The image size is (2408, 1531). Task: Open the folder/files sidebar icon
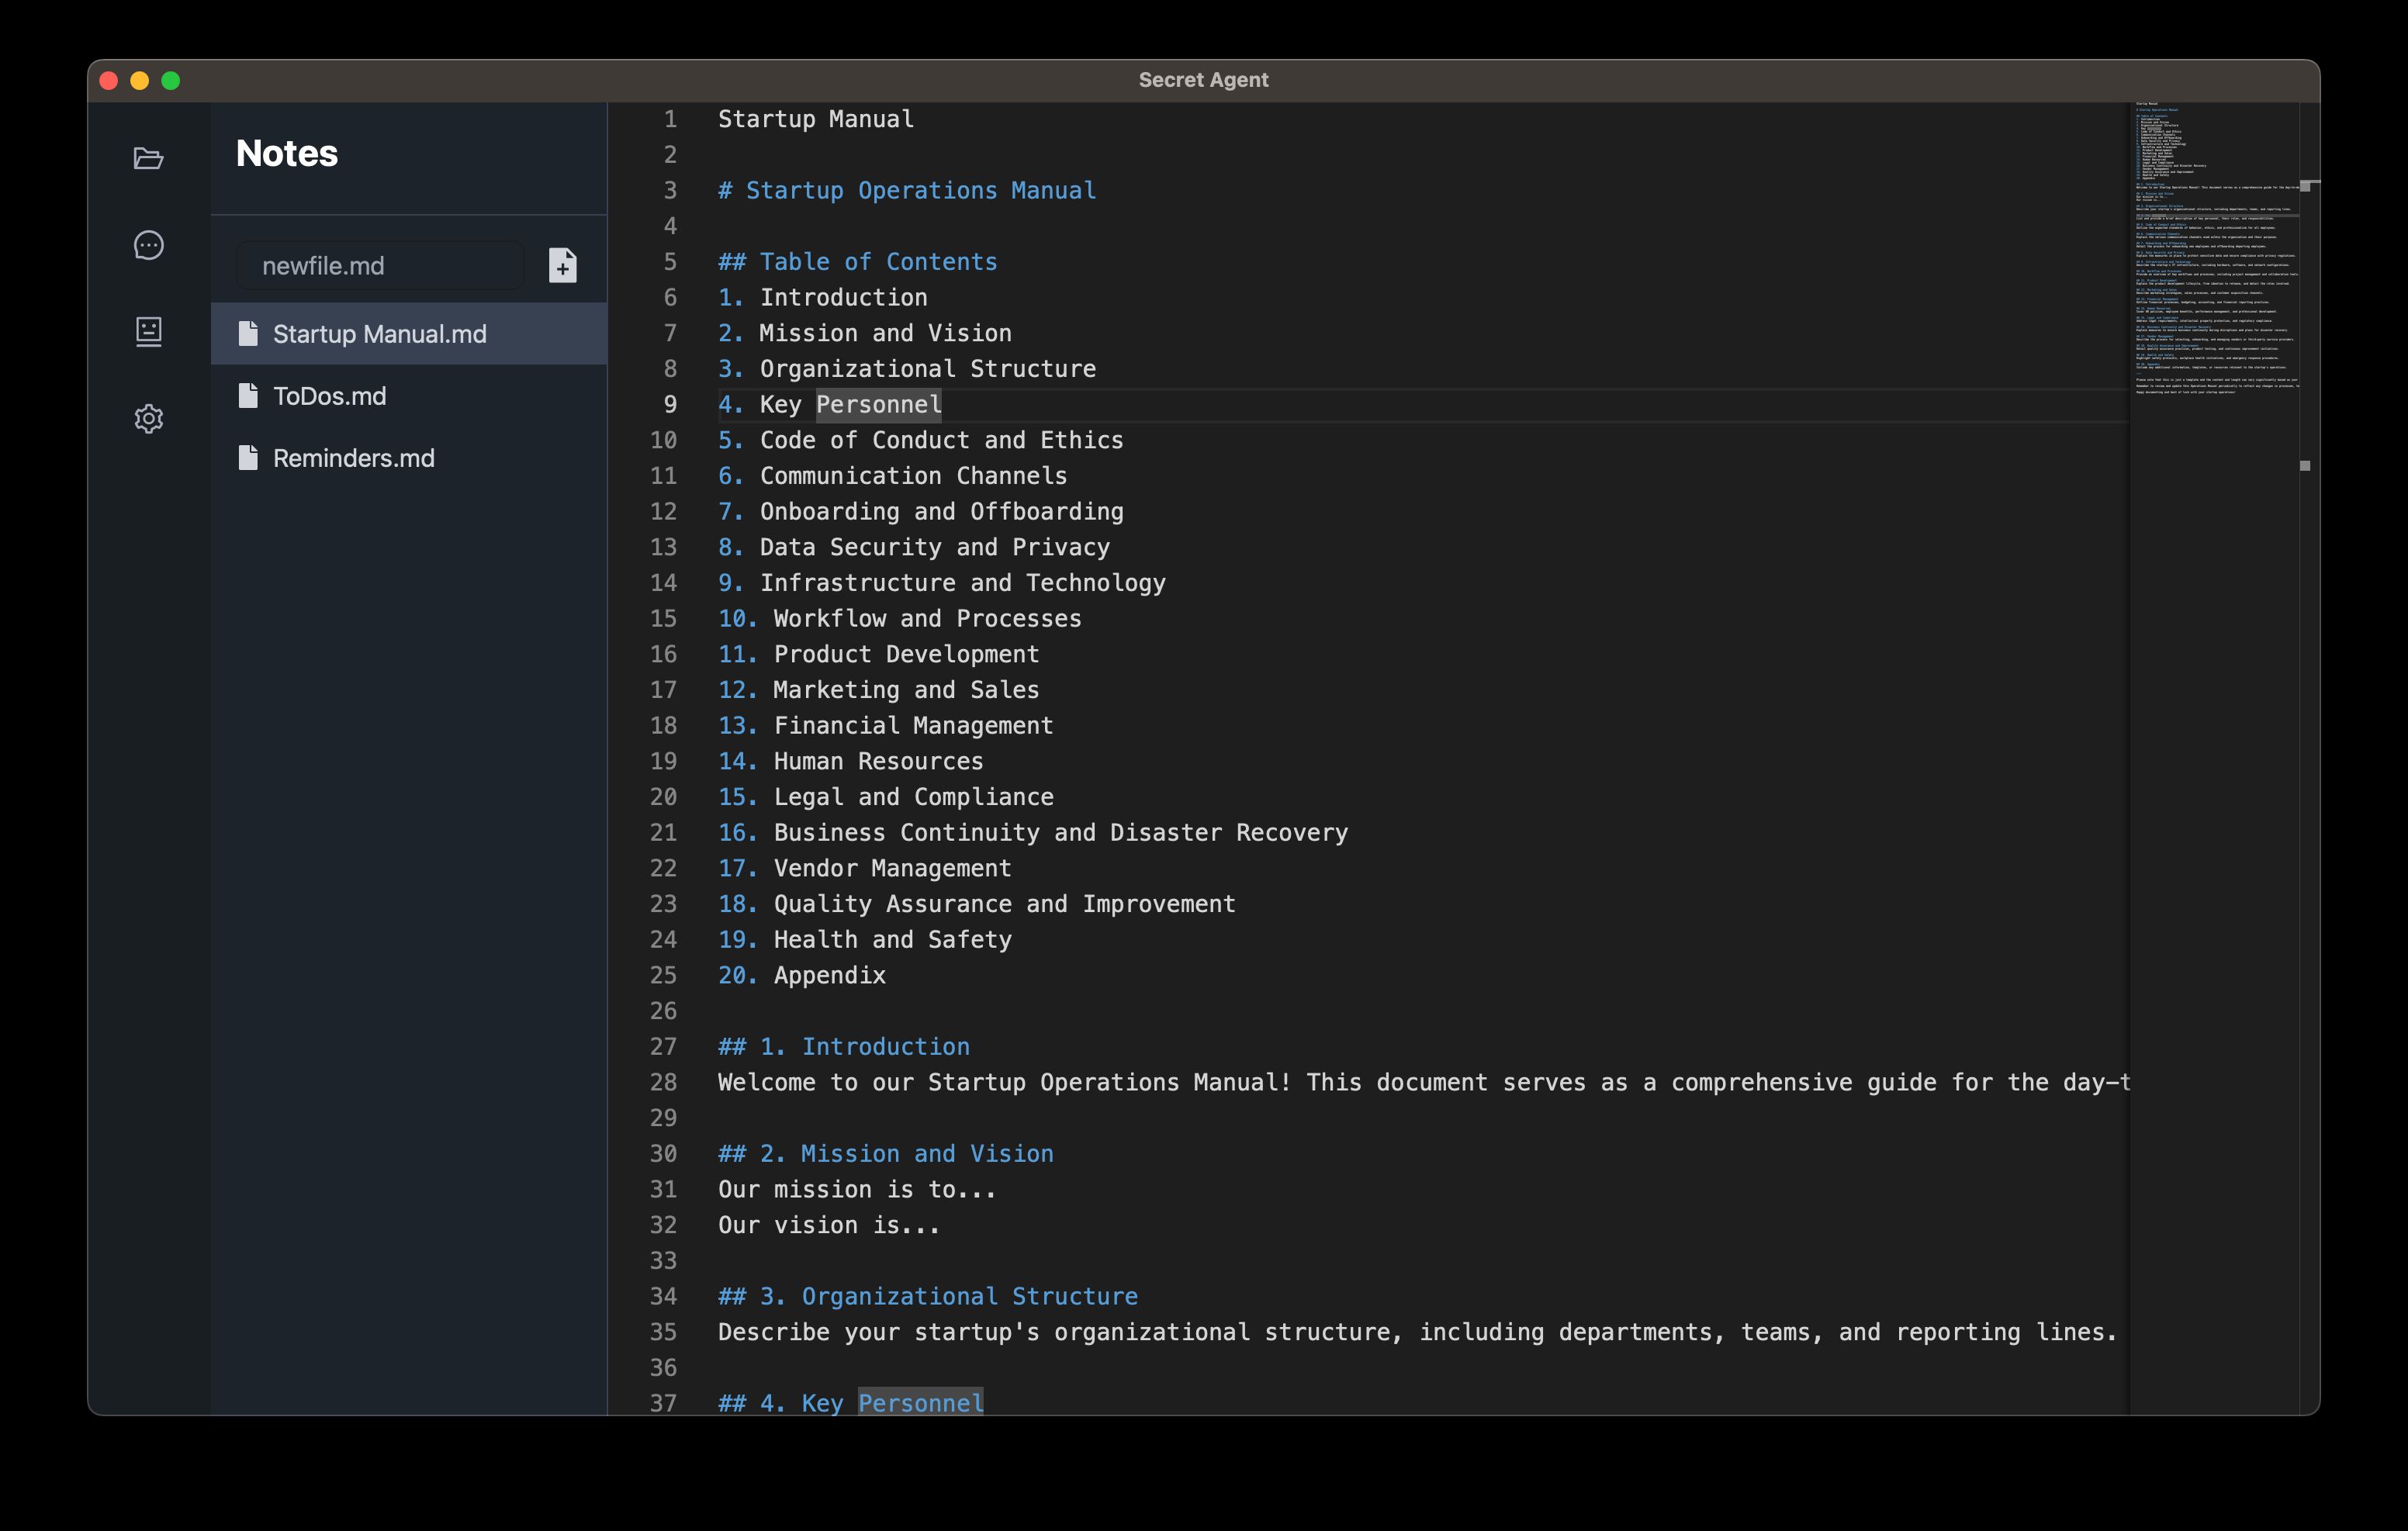point(148,158)
